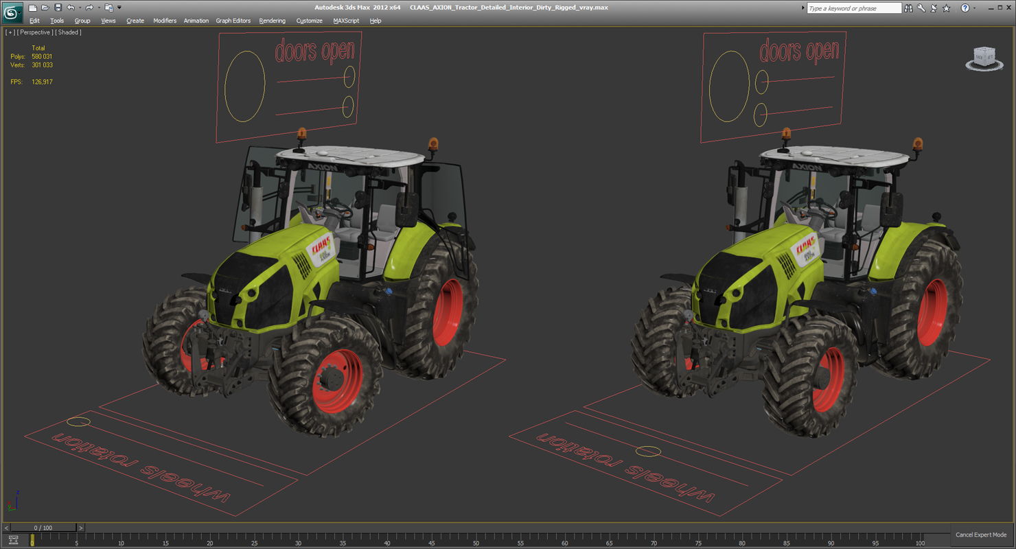
Task: Click the yellow wheels rotation slider circle, left tractor
Action: [78, 422]
